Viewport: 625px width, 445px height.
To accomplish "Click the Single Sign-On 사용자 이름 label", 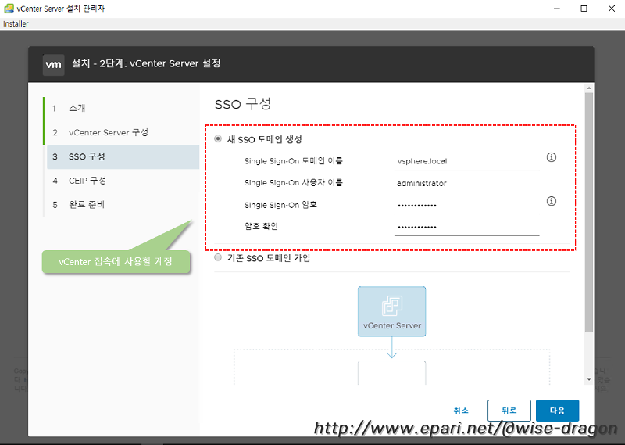I will (294, 183).
